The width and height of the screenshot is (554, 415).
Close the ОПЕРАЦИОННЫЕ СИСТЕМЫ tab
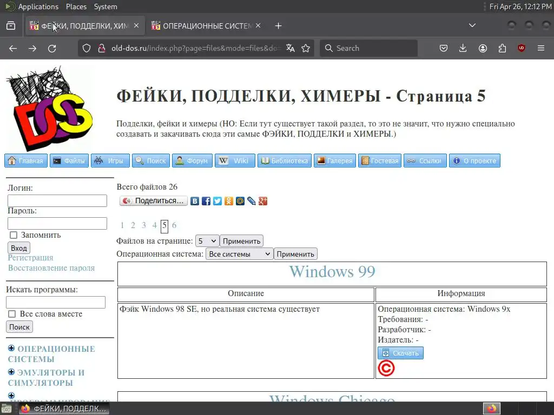point(258,25)
